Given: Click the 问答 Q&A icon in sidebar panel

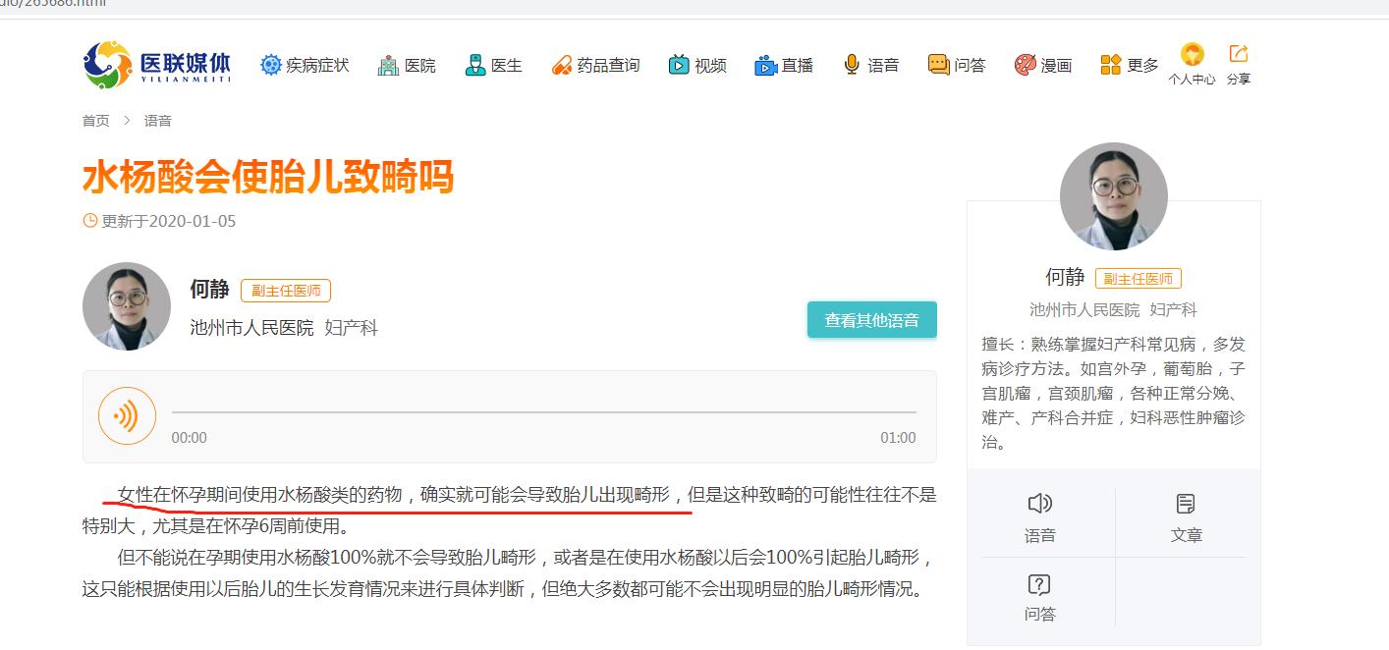Looking at the screenshot, I should coord(1040,596).
